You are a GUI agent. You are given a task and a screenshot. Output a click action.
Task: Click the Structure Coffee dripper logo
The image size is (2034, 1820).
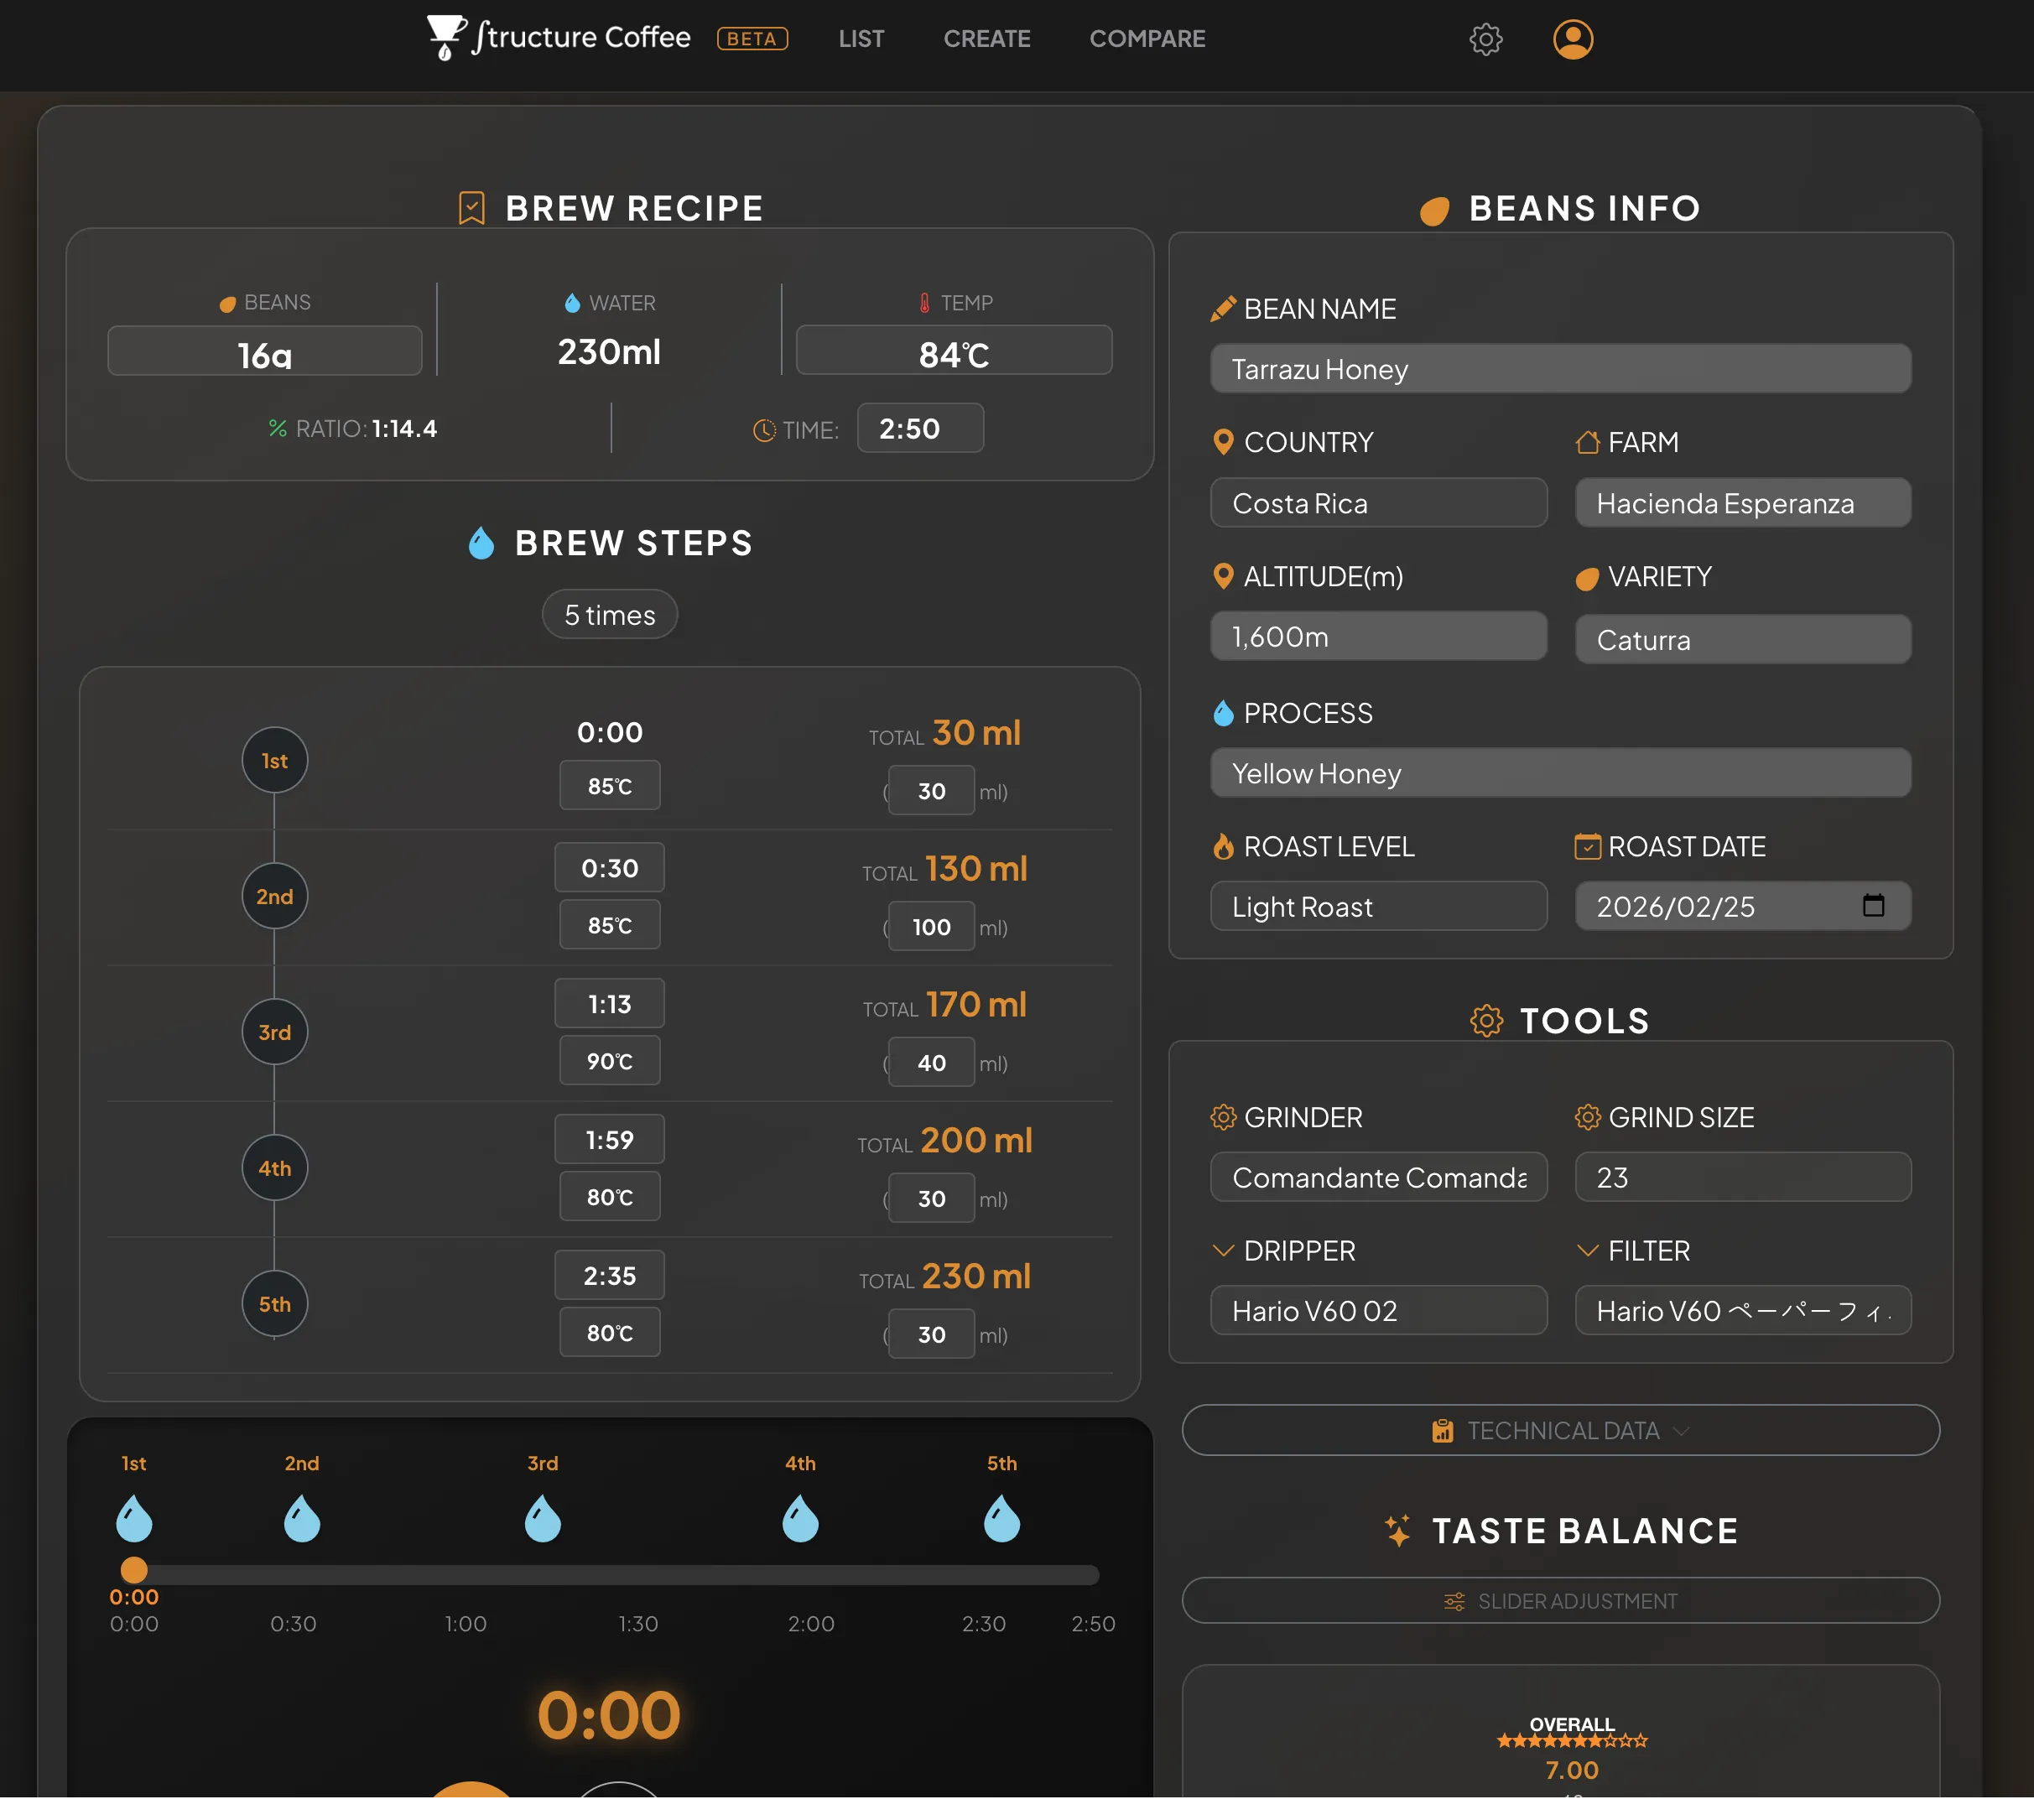pos(446,37)
